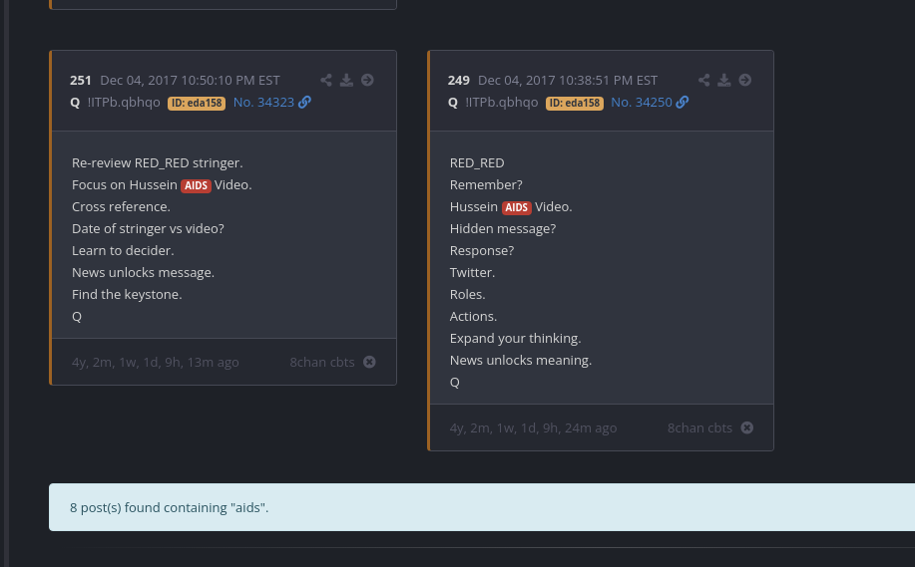
Task: Click timestamp Dec 04, 2017 10:38:51 PM EST
Action: point(568,81)
